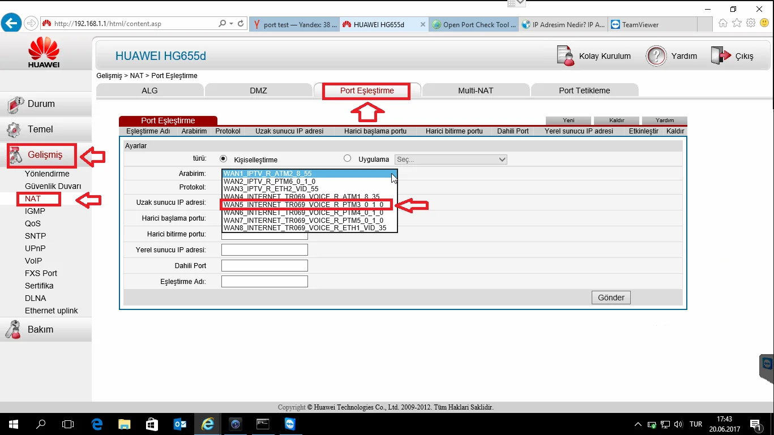Click the browser back arrow button

coord(11,23)
